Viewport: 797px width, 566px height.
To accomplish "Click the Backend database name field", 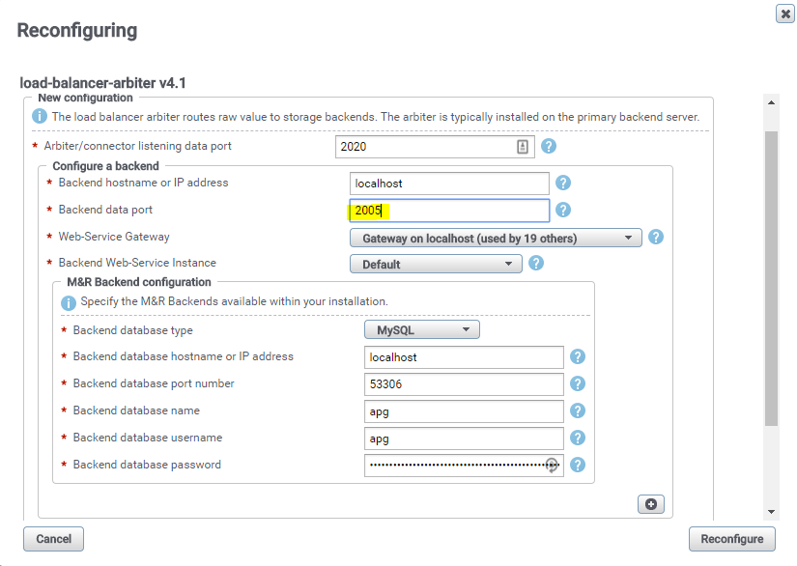I will tap(464, 411).
